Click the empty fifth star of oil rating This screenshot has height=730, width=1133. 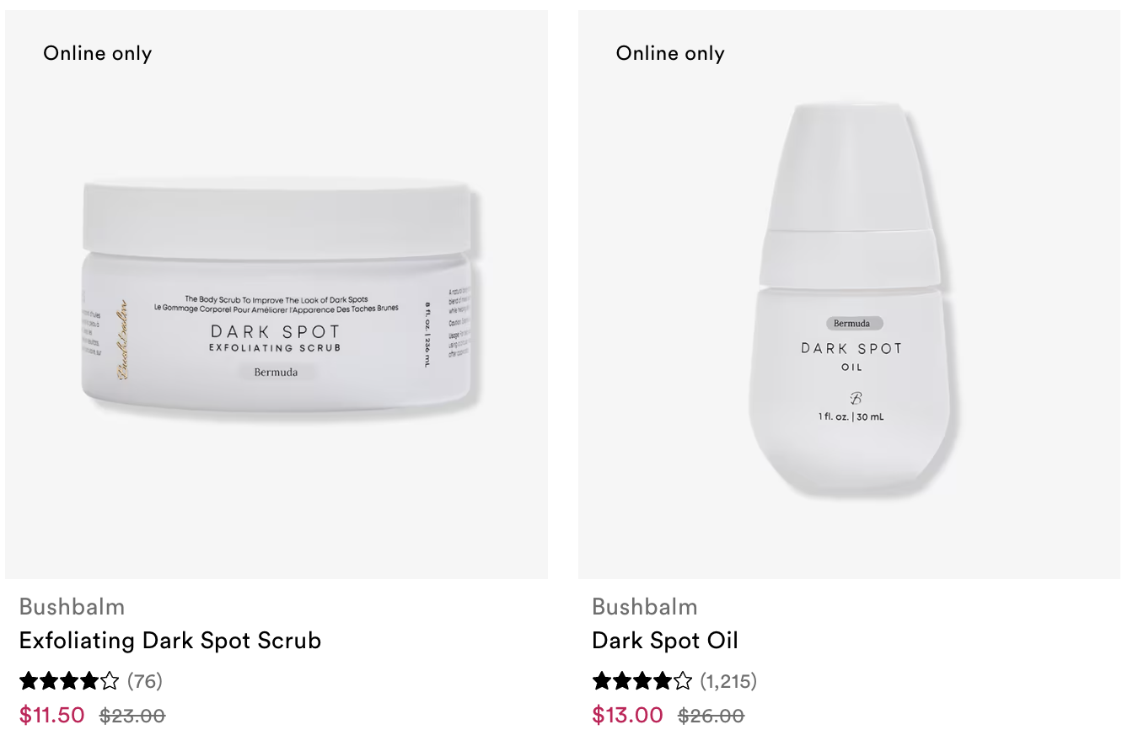tap(684, 680)
